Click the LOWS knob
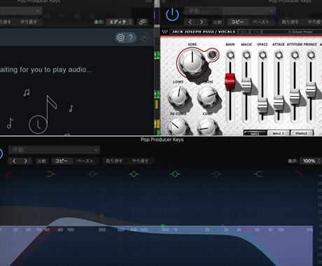 click(178, 97)
